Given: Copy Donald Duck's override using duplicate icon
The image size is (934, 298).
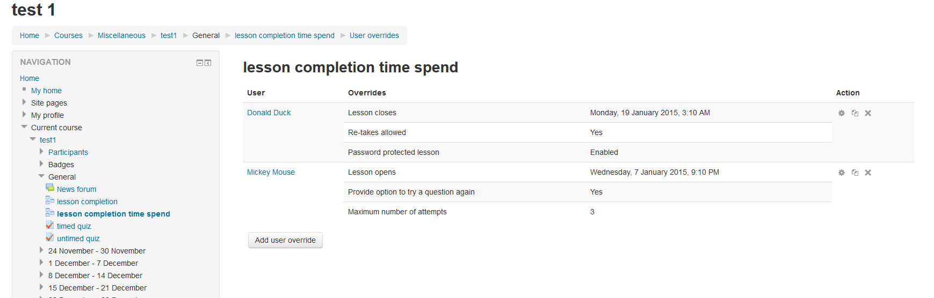Looking at the screenshot, I should (x=855, y=113).
